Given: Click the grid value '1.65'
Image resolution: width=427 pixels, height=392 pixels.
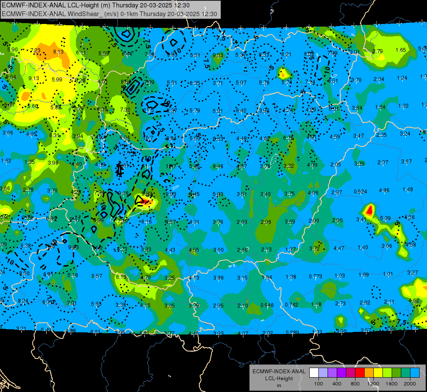Looking at the screenshot, I should [x=401, y=50].
